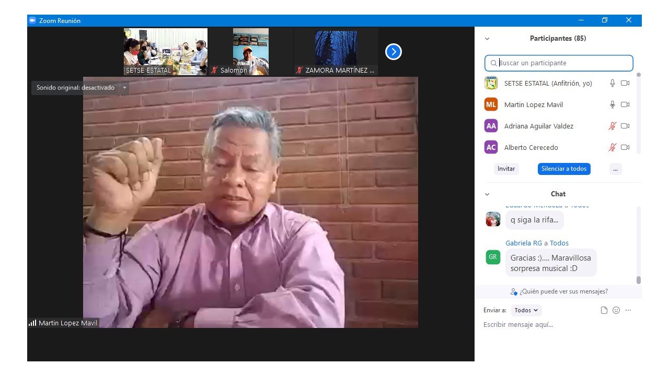Mute Martin Lopez Mavil's microphone

pos(613,104)
